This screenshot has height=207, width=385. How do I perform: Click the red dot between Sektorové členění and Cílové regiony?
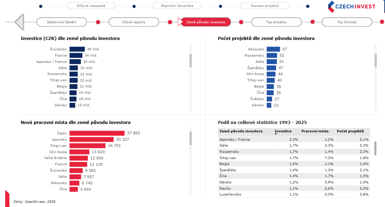coord(98,22)
